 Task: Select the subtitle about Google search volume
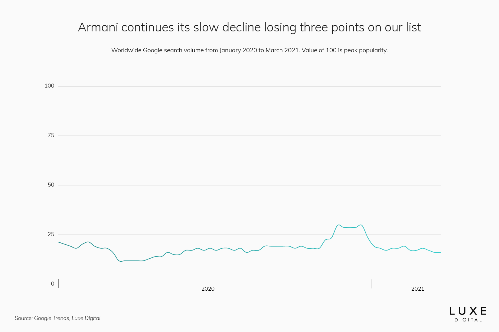(x=249, y=50)
